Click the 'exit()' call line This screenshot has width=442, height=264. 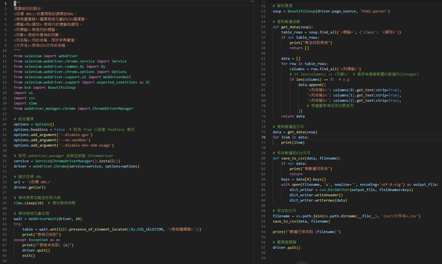(x=29, y=255)
